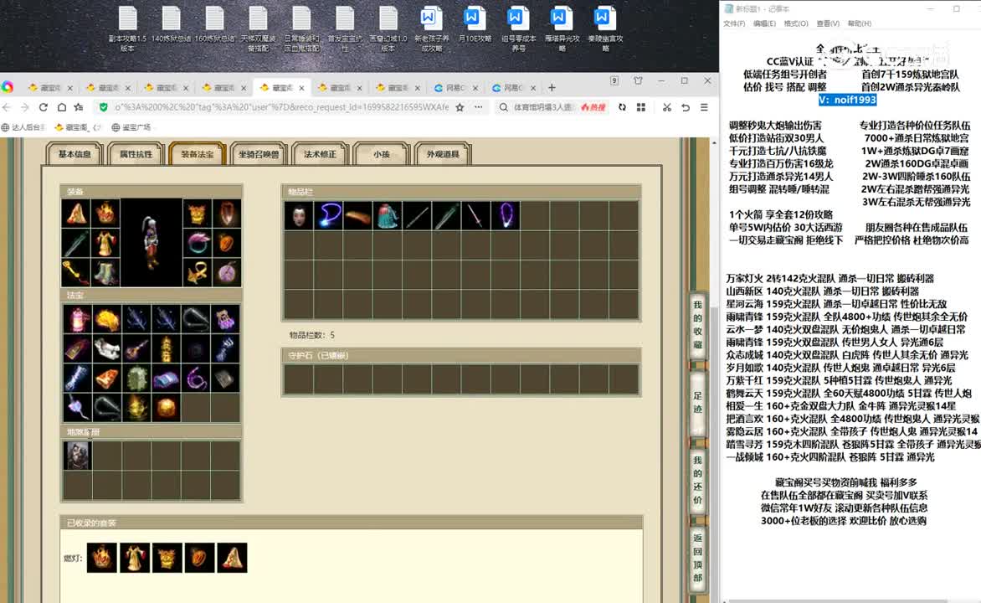Click the 万家灯火 line in Notepad

pos(829,278)
